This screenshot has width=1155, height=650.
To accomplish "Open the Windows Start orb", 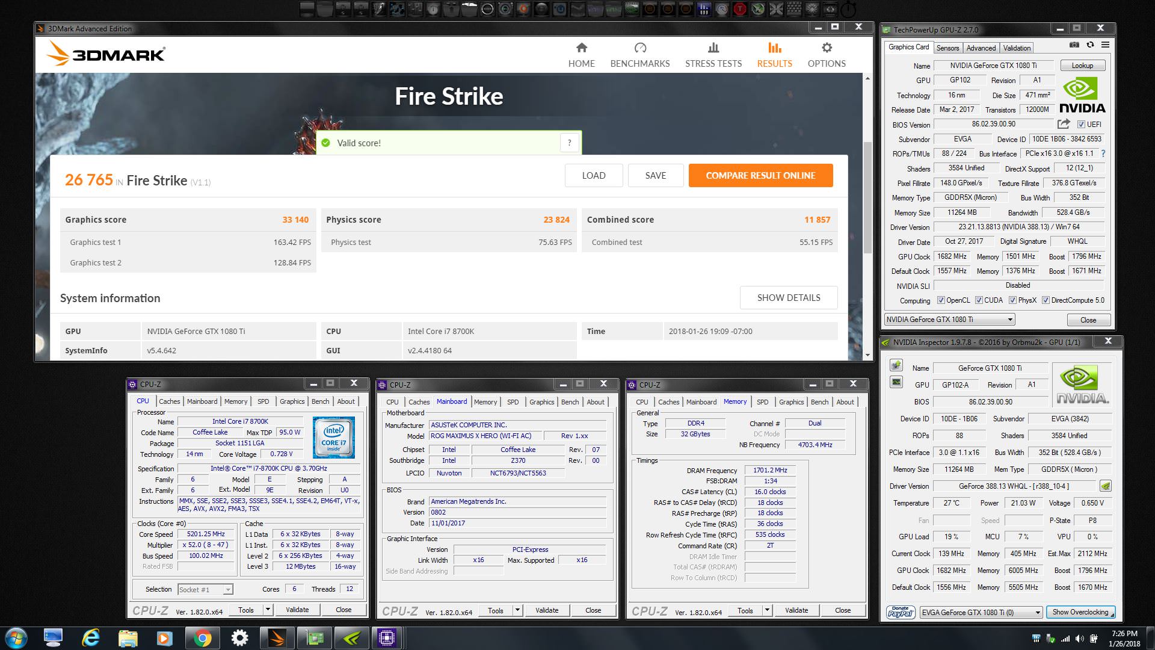I will tap(16, 638).
